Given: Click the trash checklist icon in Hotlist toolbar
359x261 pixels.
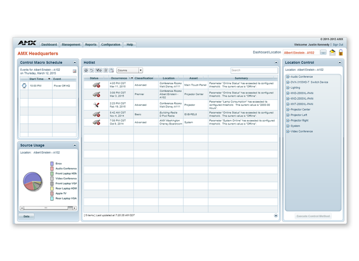Looking at the screenshot, I should 106,70.
